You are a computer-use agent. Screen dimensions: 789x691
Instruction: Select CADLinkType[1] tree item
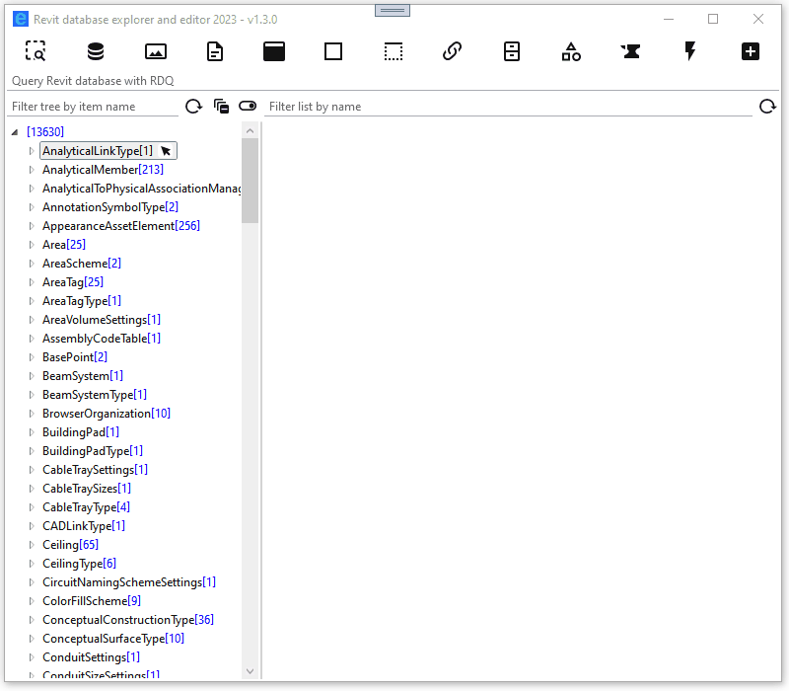(x=84, y=526)
